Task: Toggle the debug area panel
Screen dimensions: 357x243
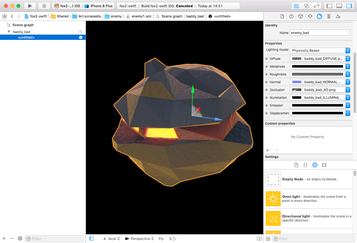Action: pos(339,6)
